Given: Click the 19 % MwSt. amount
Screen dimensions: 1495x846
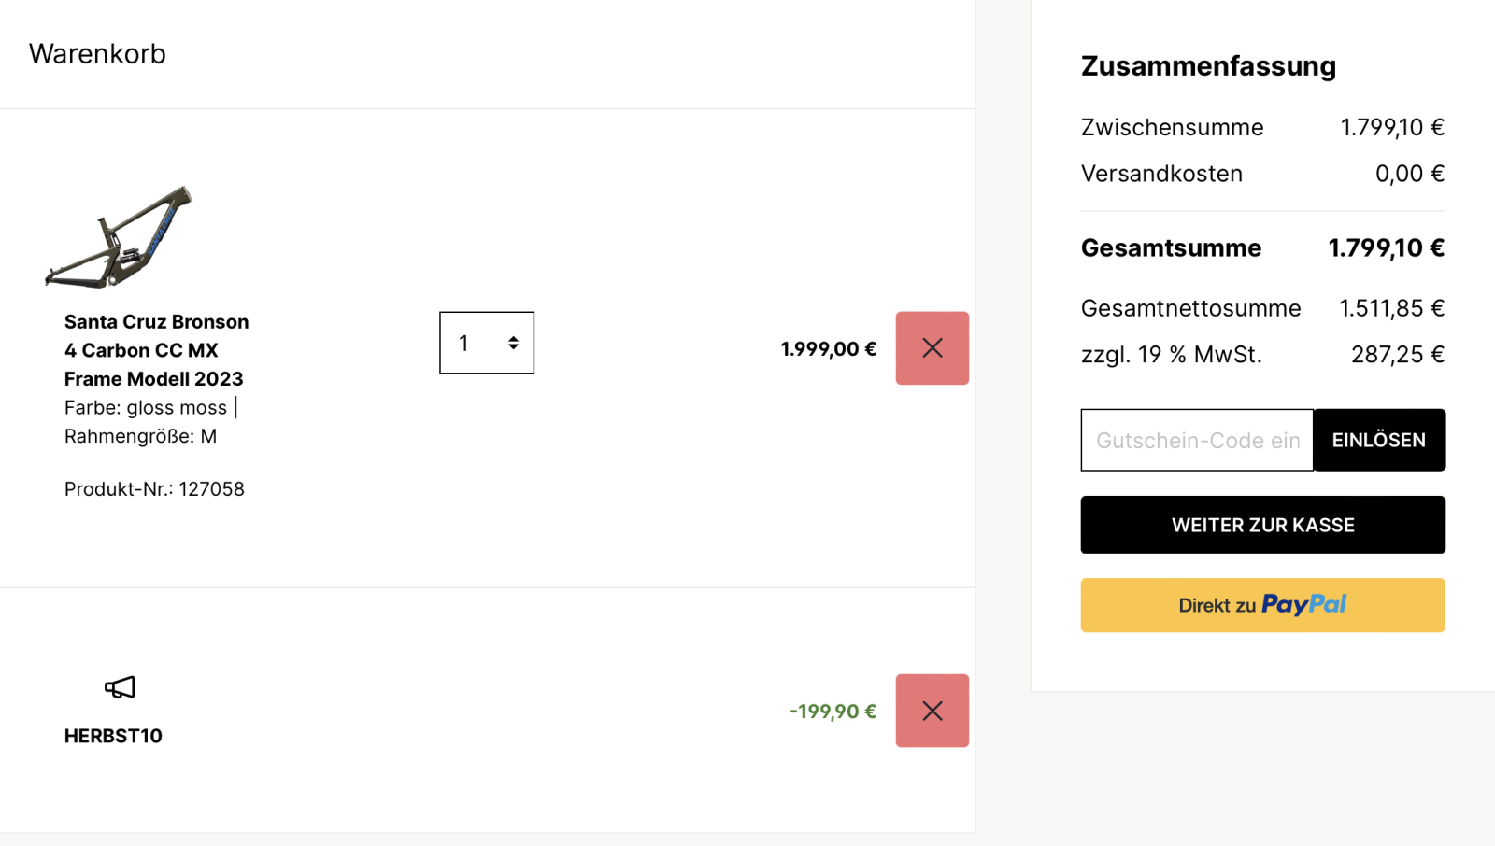Looking at the screenshot, I should (1397, 355).
